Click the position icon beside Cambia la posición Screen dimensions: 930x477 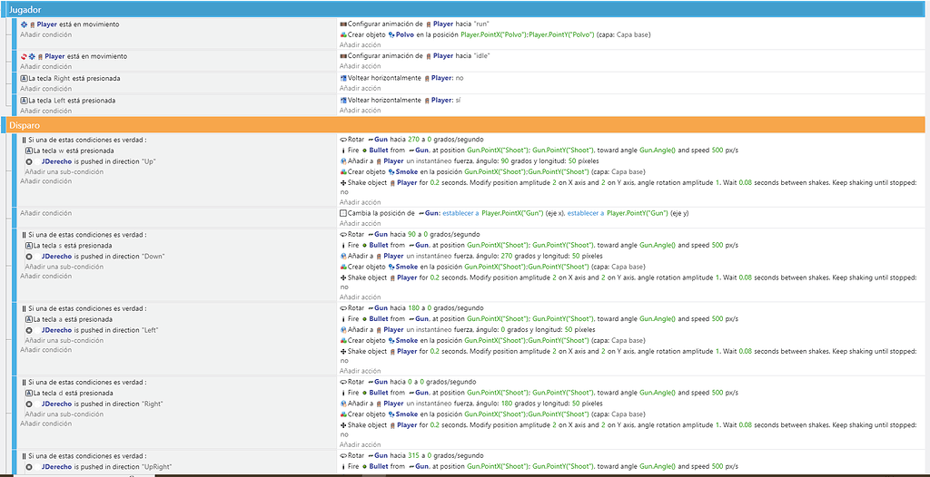(x=342, y=213)
